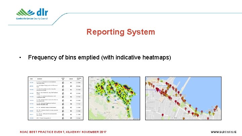This screenshot has height=136, width=242.
Task: Select the 'Reporting System' slide title
Action: click(121, 32)
